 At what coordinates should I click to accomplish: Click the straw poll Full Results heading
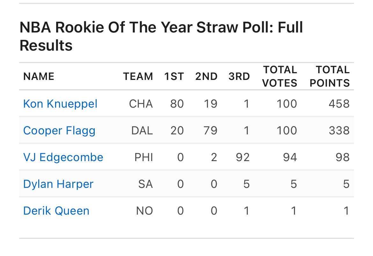point(161,36)
